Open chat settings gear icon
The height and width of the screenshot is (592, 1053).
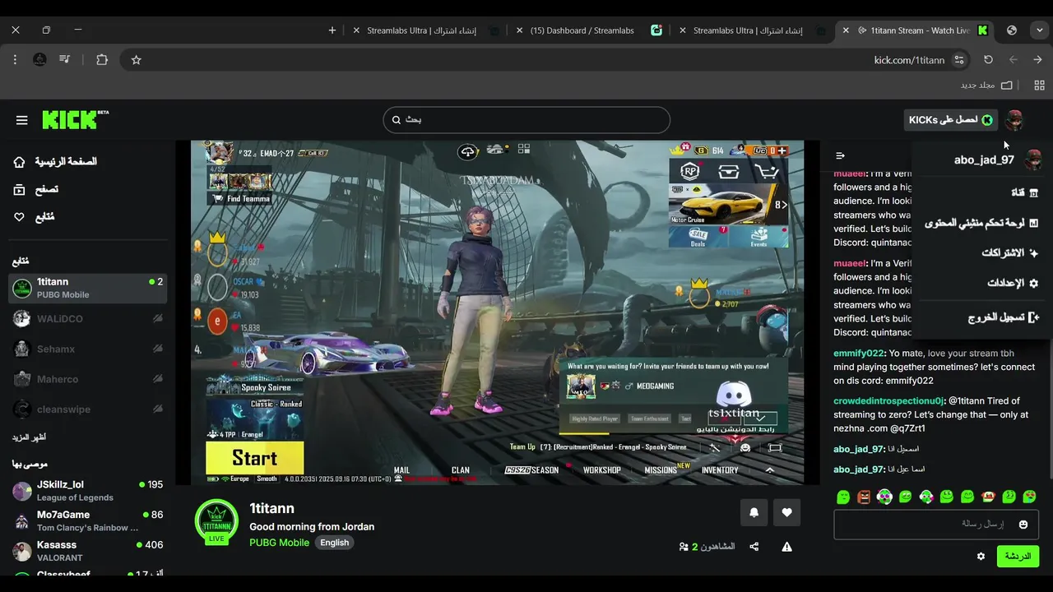(981, 557)
